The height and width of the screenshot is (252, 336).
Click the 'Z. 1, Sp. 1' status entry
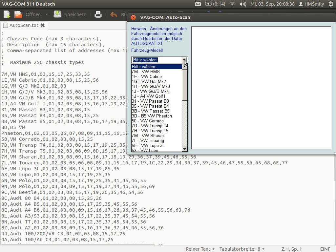coord(291,249)
